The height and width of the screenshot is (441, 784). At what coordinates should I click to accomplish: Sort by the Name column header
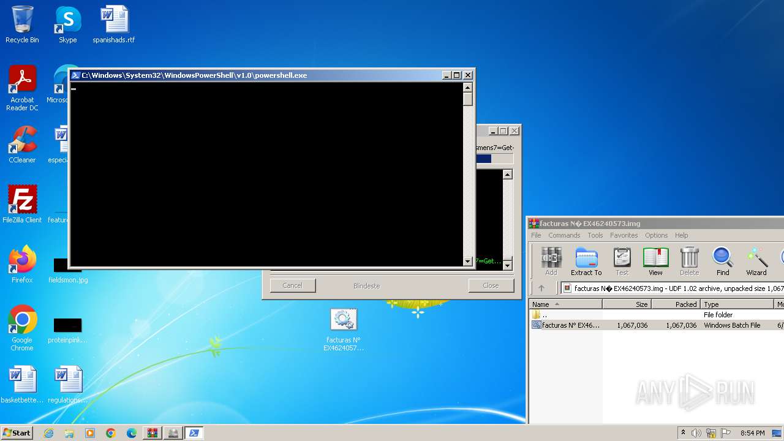[x=566, y=304]
